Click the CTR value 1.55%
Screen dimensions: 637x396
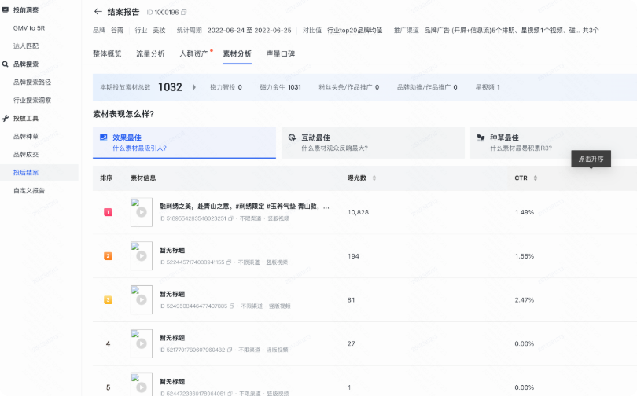tap(525, 256)
